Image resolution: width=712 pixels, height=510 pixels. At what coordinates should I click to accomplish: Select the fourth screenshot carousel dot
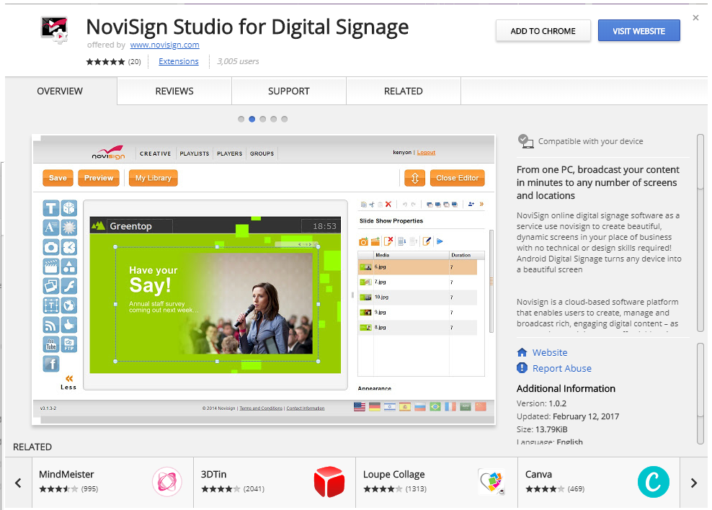pyautogui.click(x=274, y=119)
